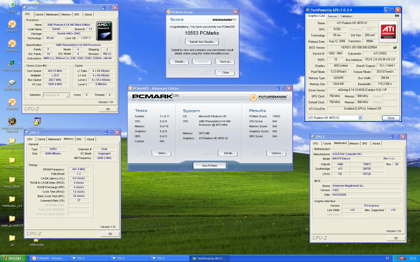Open Memory tab in mainboard CPU-Z window

tap(354, 143)
